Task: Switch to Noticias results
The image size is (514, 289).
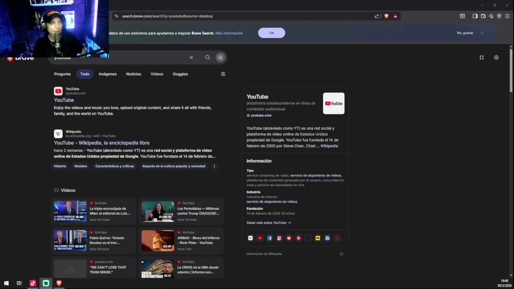Action: coord(134,74)
